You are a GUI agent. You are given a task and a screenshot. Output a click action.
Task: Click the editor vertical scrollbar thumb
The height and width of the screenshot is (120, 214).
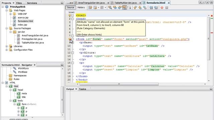point(209,39)
